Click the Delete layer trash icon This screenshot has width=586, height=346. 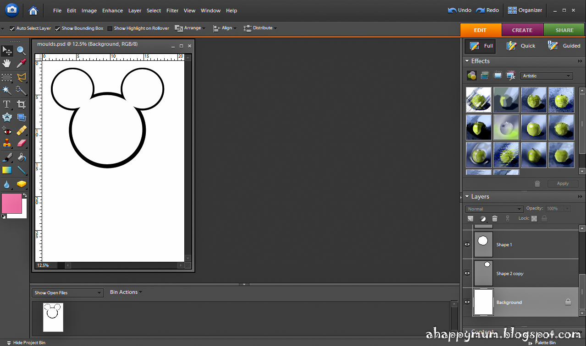tap(495, 219)
